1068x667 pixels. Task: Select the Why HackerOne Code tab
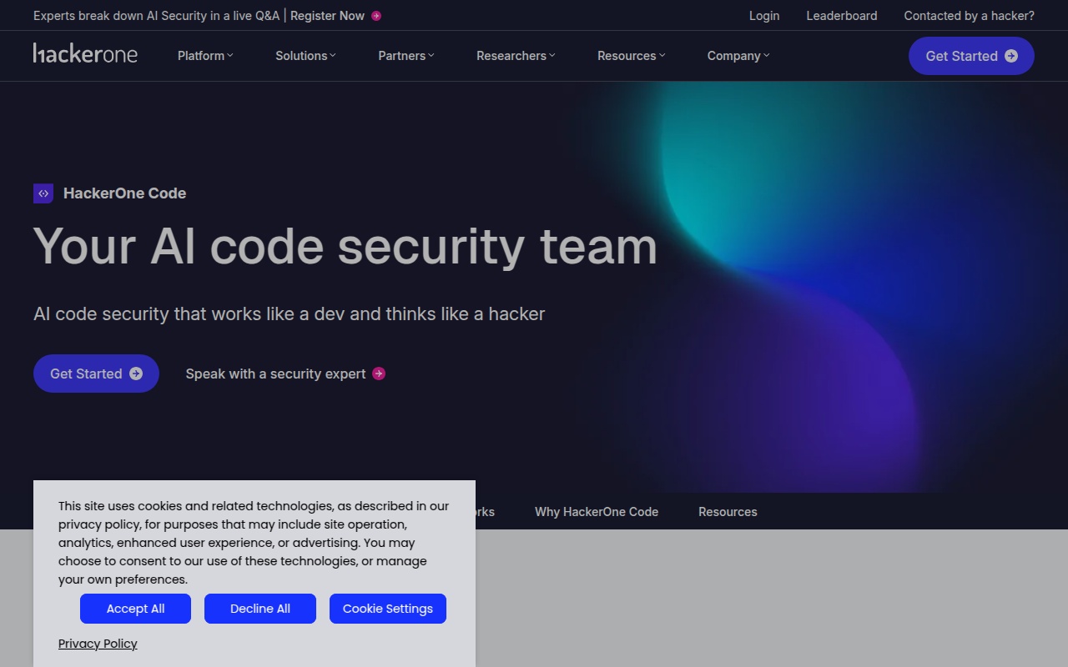[597, 512]
